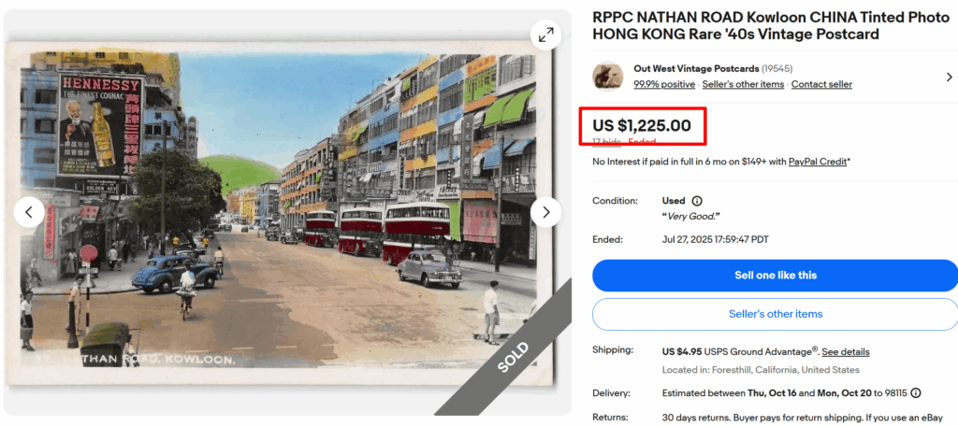Click the seller's avatar picture

pyautogui.click(x=608, y=77)
